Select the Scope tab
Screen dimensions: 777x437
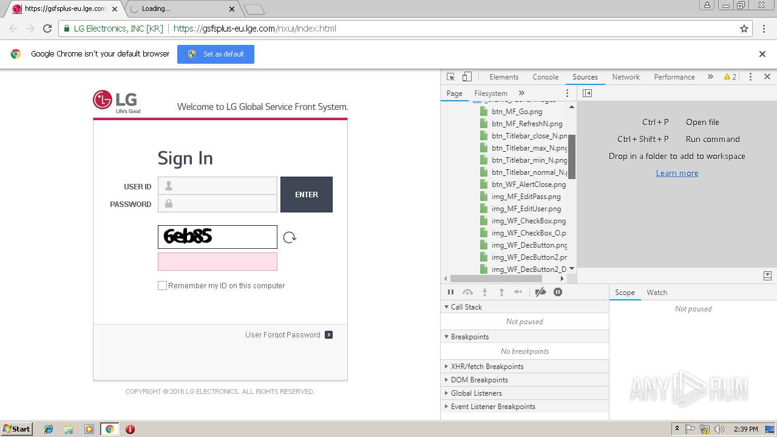pos(625,293)
